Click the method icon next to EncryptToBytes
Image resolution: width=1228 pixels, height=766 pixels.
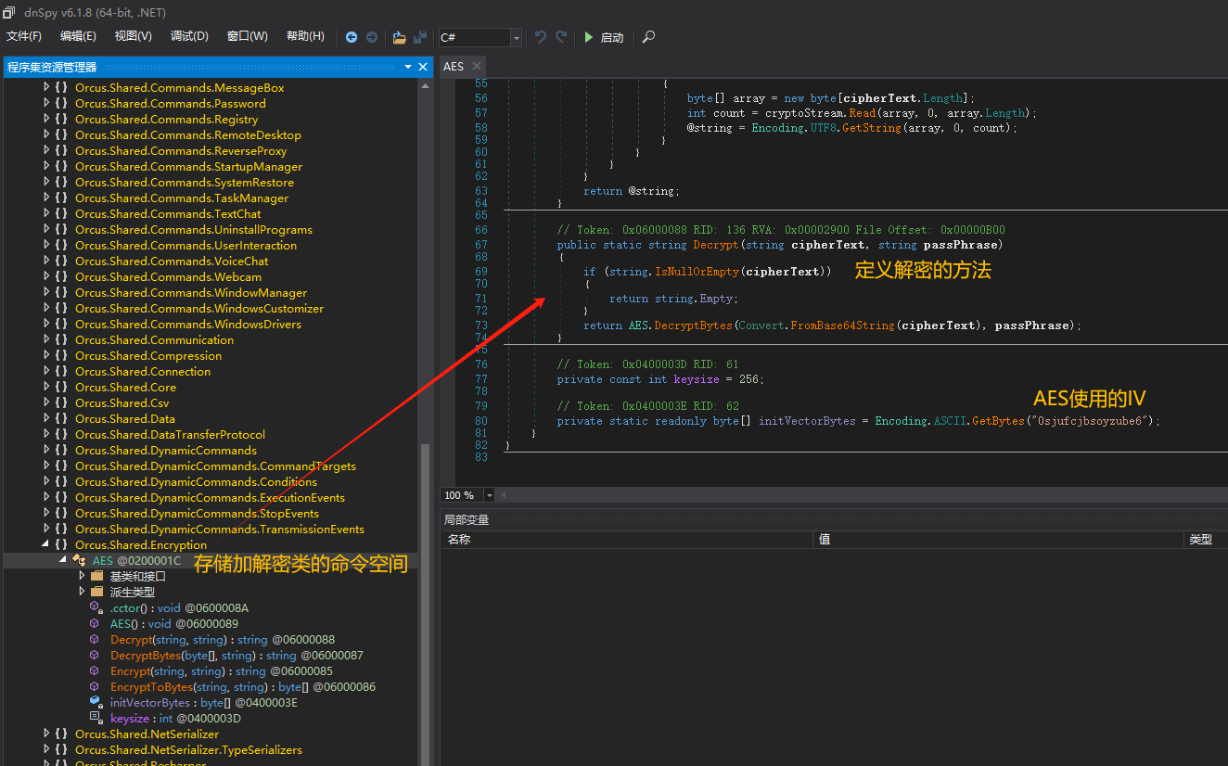96,686
